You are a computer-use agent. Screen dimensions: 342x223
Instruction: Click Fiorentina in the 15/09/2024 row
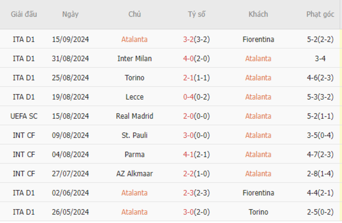coord(258,39)
